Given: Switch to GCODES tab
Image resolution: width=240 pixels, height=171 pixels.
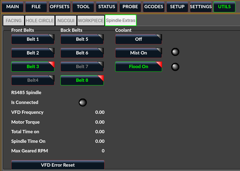Looking at the screenshot, I should pyautogui.click(x=154, y=7).
